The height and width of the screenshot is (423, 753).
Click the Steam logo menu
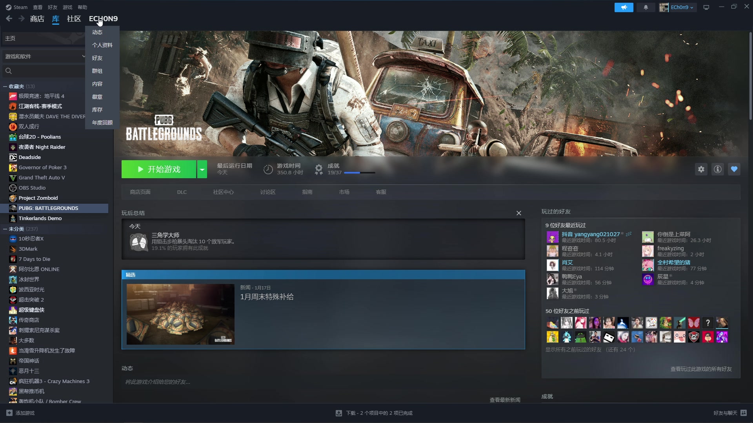pyautogui.click(x=16, y=7)
